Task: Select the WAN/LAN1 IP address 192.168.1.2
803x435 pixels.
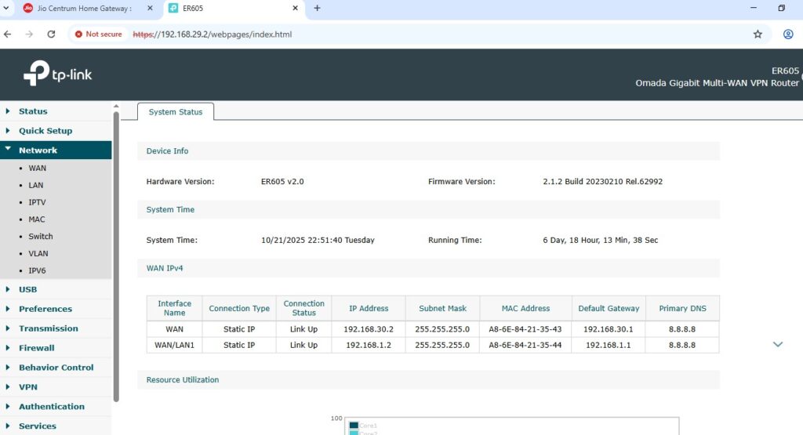Action: click(x=369, y=345)
